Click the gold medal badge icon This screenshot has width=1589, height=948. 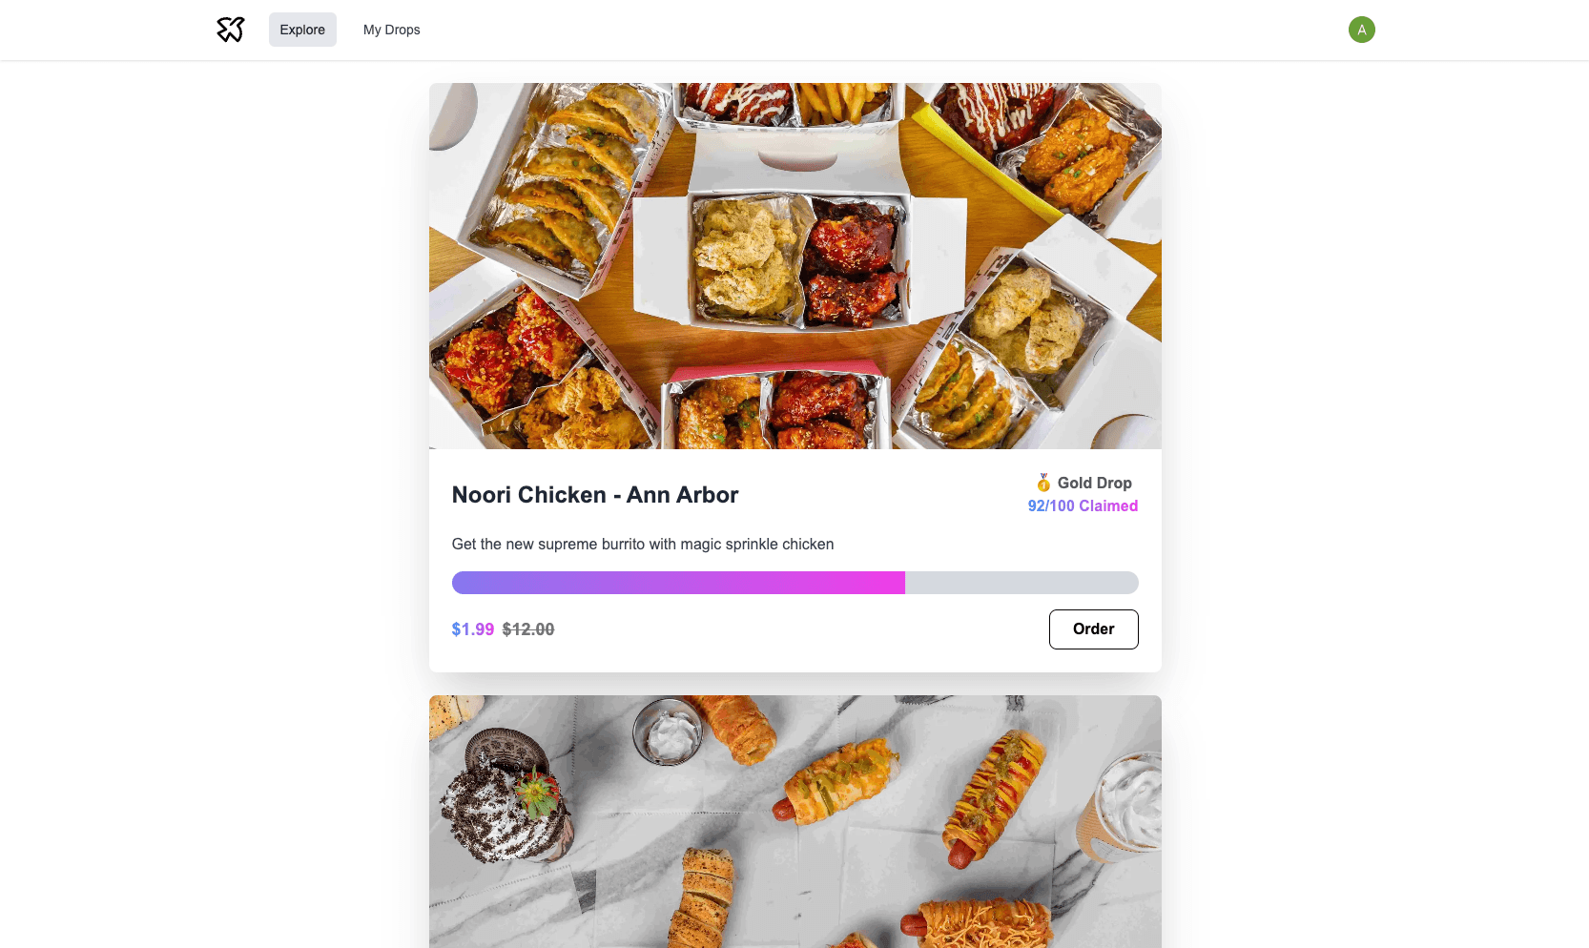pyautogui.click(x=1042, y=483)
